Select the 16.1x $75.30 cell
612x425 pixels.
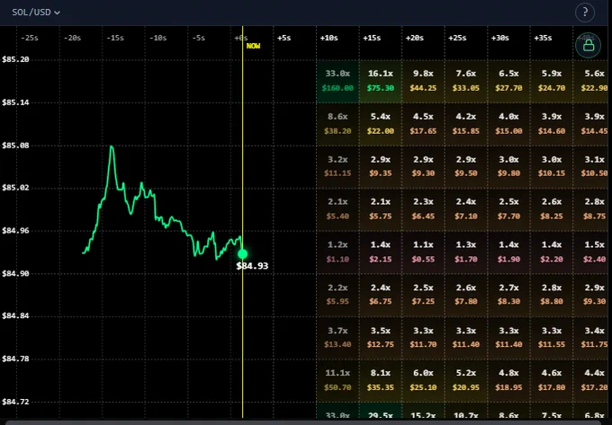pyautogui.click(x=381, y=81)
